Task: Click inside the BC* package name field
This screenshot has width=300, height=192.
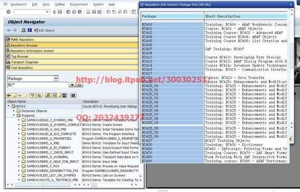Action: [38, 84]
